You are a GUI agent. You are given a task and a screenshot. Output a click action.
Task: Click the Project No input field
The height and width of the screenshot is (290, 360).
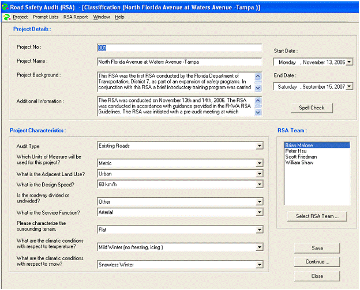(179, 48)
